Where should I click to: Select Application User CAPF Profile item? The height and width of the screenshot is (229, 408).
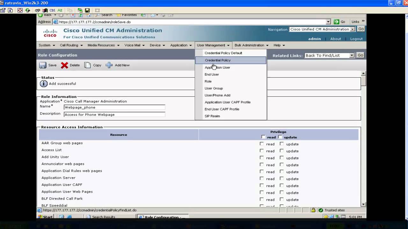click(x=231, y=102)
